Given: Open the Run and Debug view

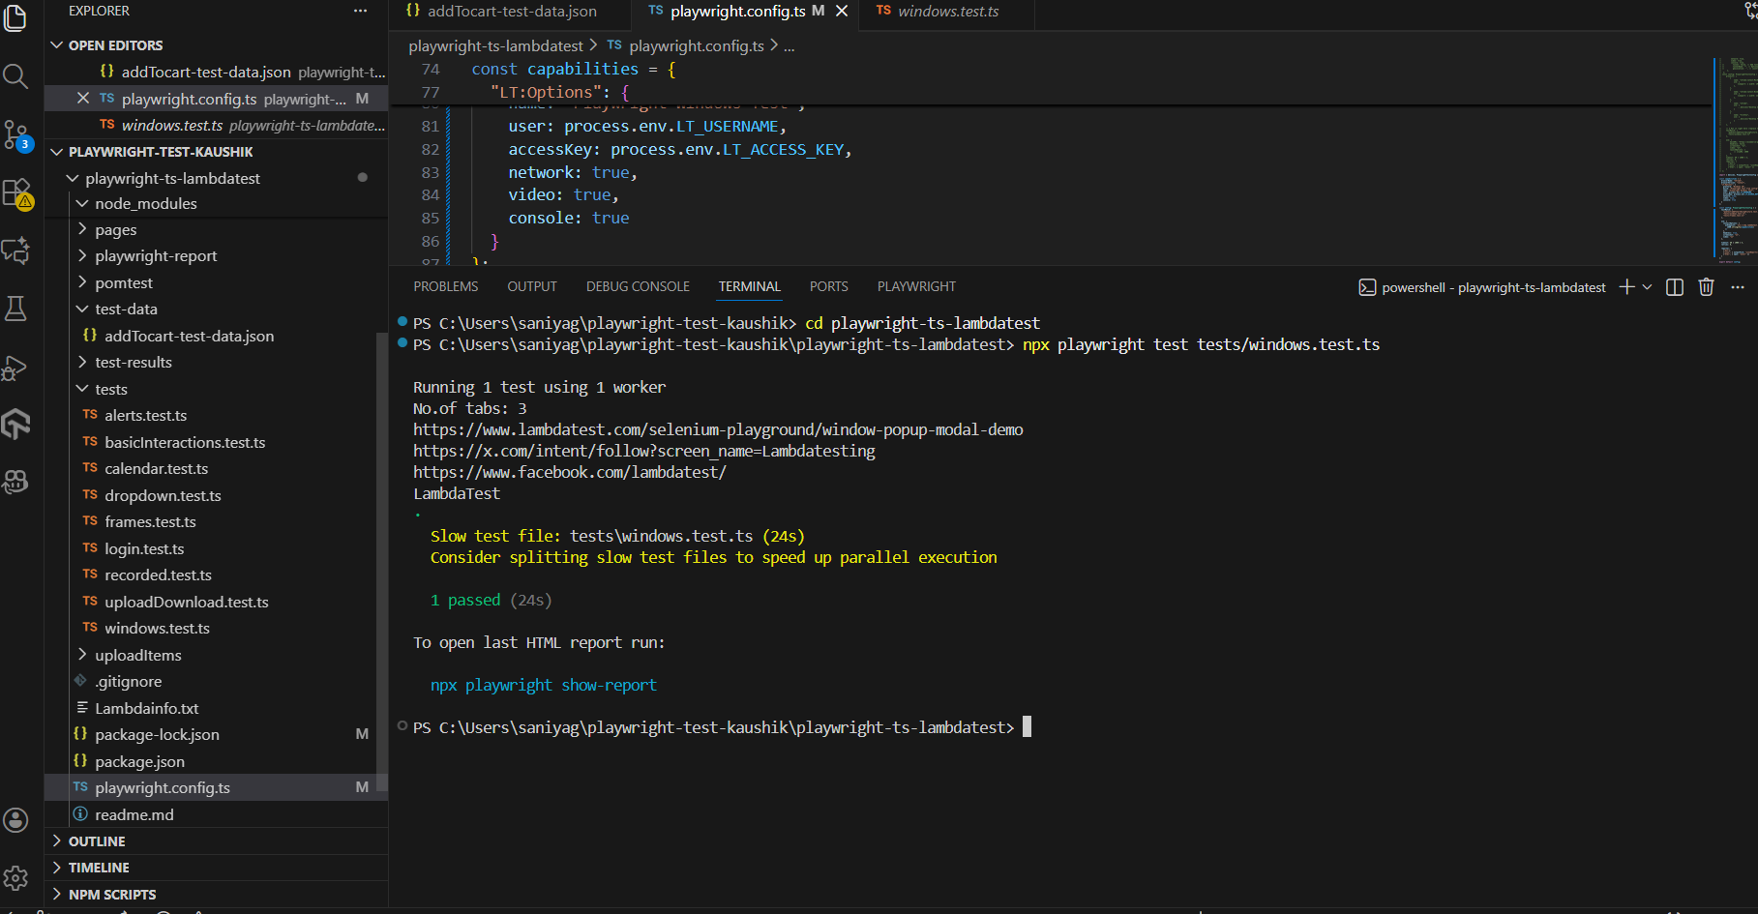Looking at the screenshot, I should click(x=15, y=369).
